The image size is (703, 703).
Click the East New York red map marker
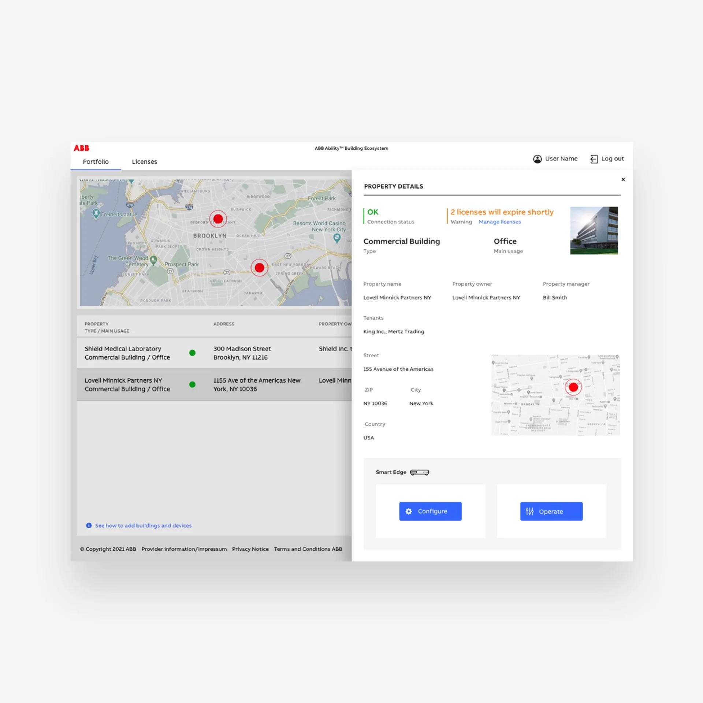(x=259, y=268)
